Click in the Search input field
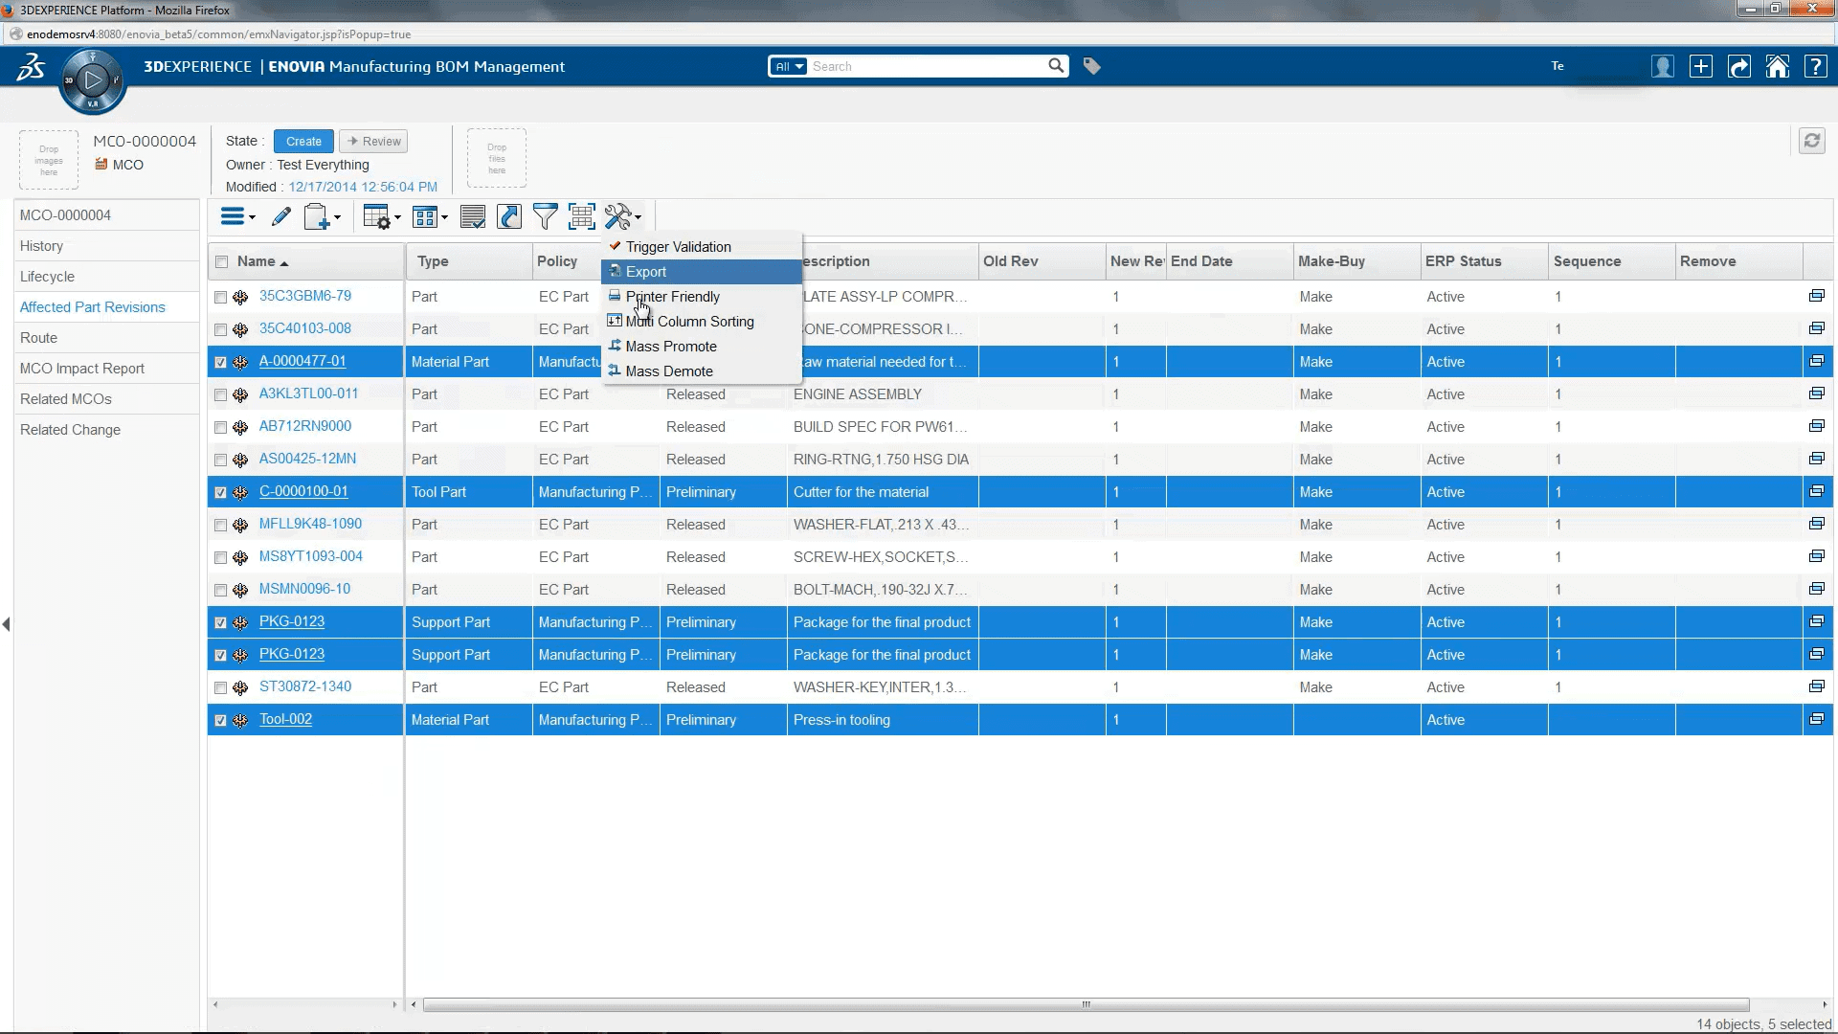 [928, 66]
